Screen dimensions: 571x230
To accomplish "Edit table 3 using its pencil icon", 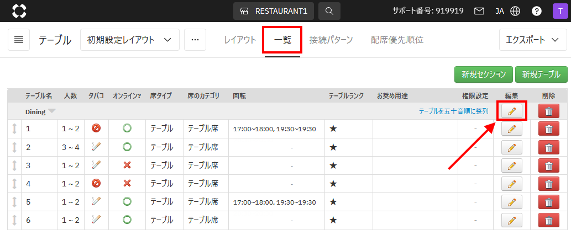I will point(511,165).
